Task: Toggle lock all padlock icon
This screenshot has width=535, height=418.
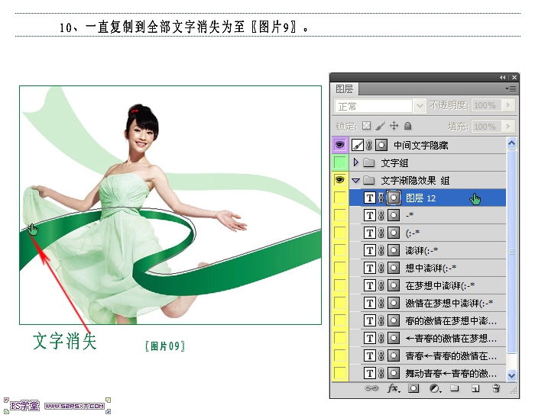Action: (x=407, y=126)
